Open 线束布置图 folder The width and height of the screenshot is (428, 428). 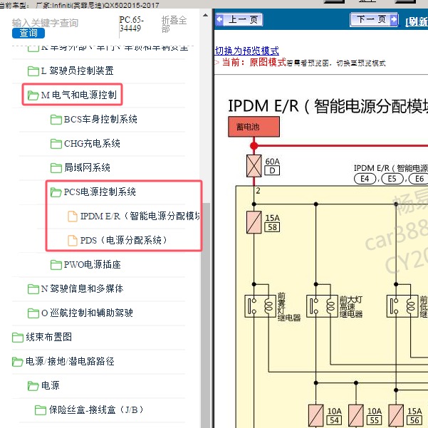[x=49, y=337]
